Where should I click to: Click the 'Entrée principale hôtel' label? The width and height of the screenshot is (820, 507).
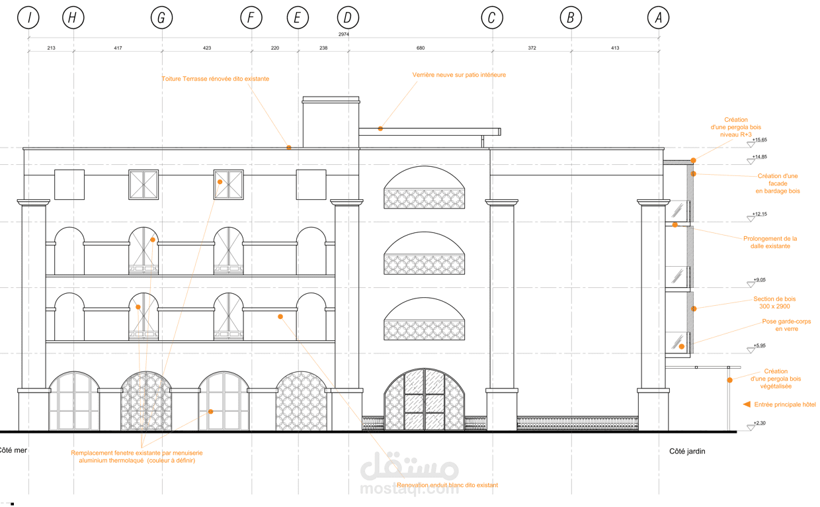786,404
